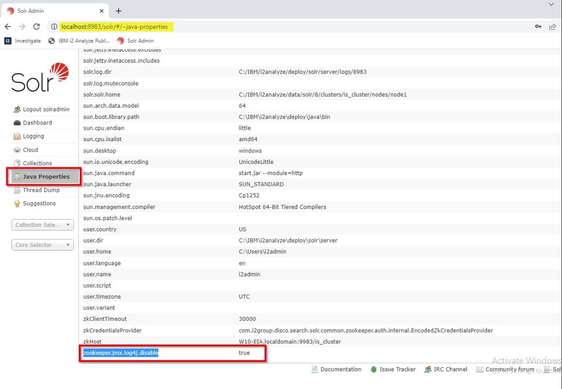Click the share page icon
Screen dimensions: 562x389
(552, 27)
